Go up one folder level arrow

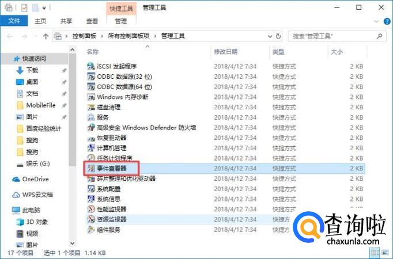pos(46,36)
